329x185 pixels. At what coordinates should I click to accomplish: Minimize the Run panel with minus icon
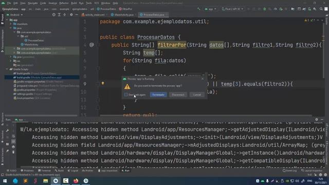(322, 120)
